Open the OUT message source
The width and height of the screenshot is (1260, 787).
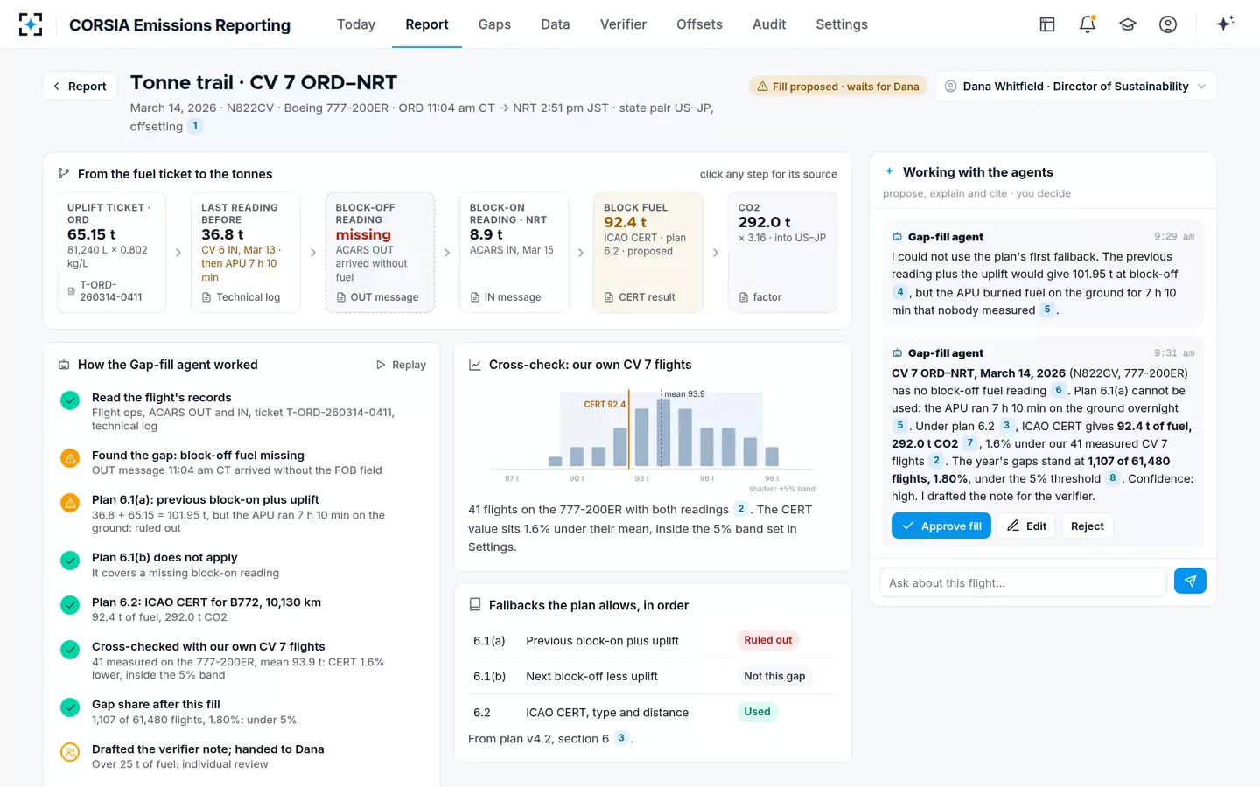pyautogui.click(x=377, y=297)
